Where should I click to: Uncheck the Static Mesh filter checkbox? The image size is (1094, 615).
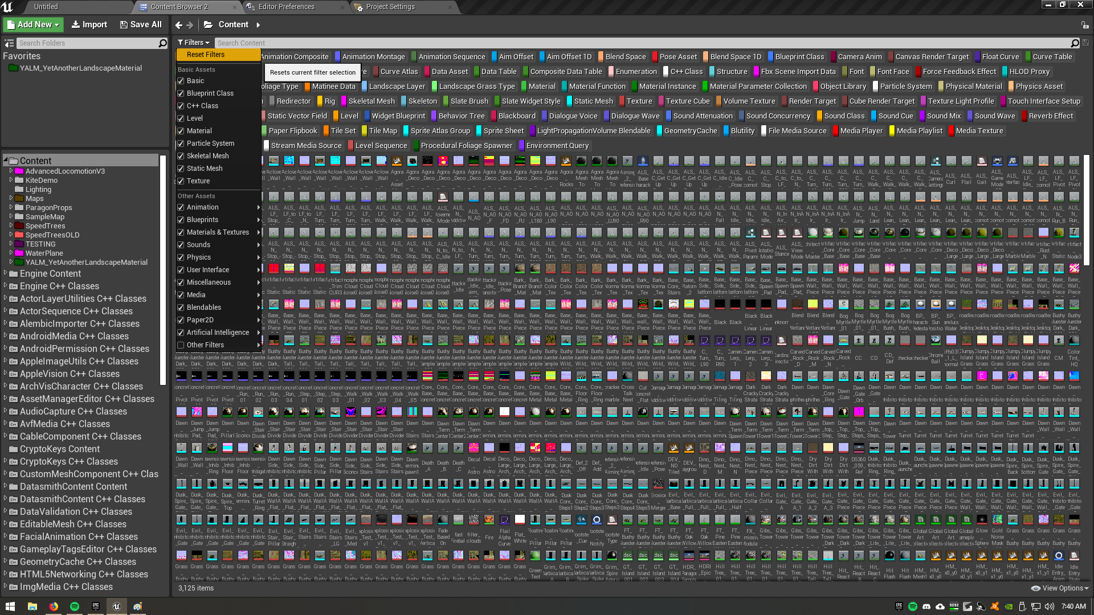181,169
